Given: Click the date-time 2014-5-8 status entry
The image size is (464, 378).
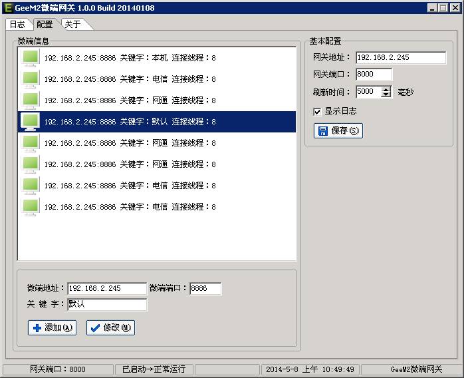Looking at the screenshot, I should (310, 370).
